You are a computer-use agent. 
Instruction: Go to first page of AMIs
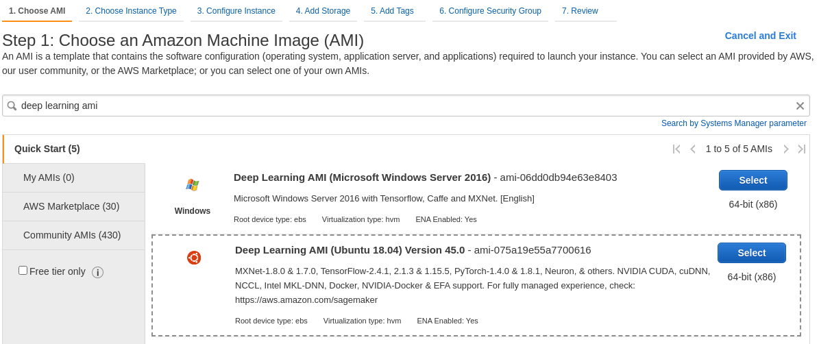[676, 149]
